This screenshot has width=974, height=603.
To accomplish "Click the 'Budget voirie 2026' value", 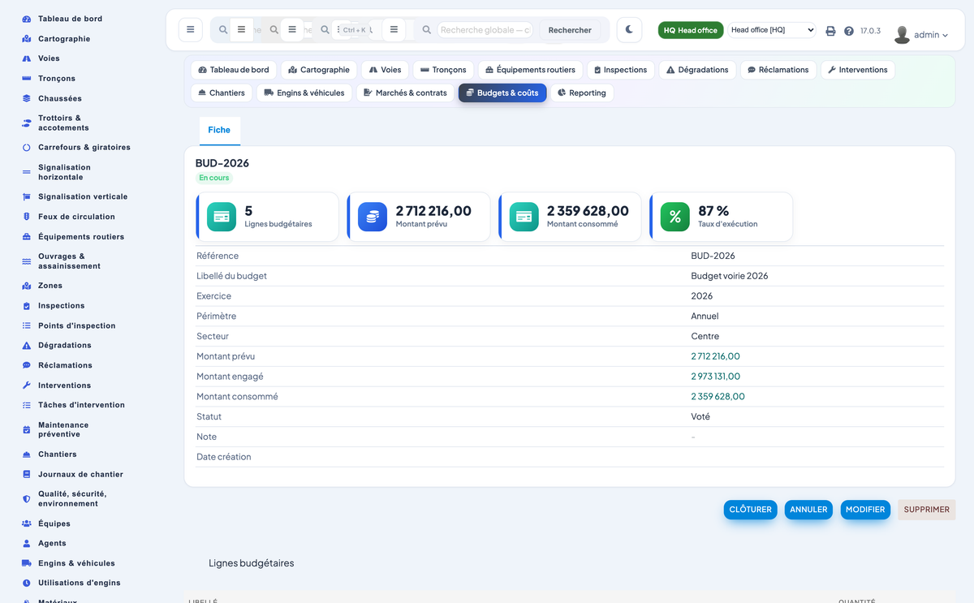I will click(730, 276).
